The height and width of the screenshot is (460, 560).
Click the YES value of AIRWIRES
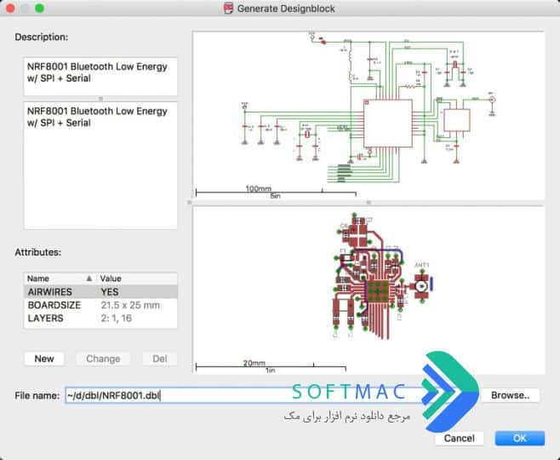pyautogui.click(x=110, y=292)
